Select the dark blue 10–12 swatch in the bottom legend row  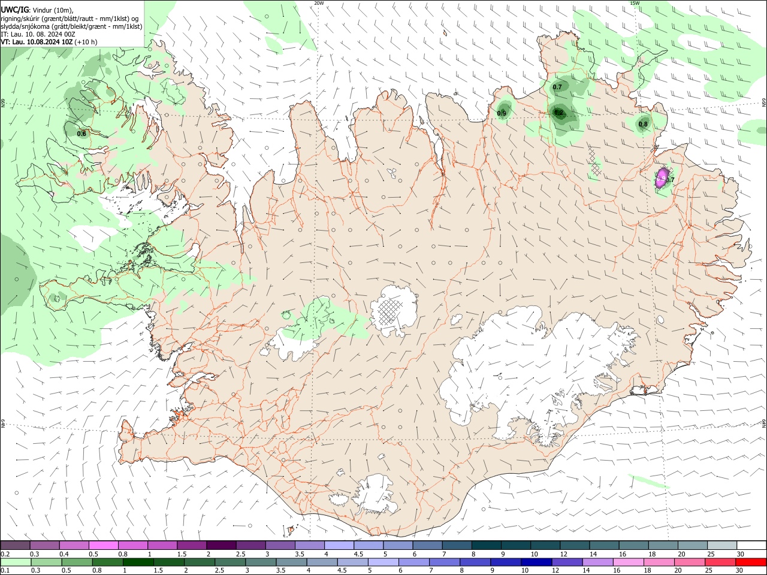tap(535, 562)
